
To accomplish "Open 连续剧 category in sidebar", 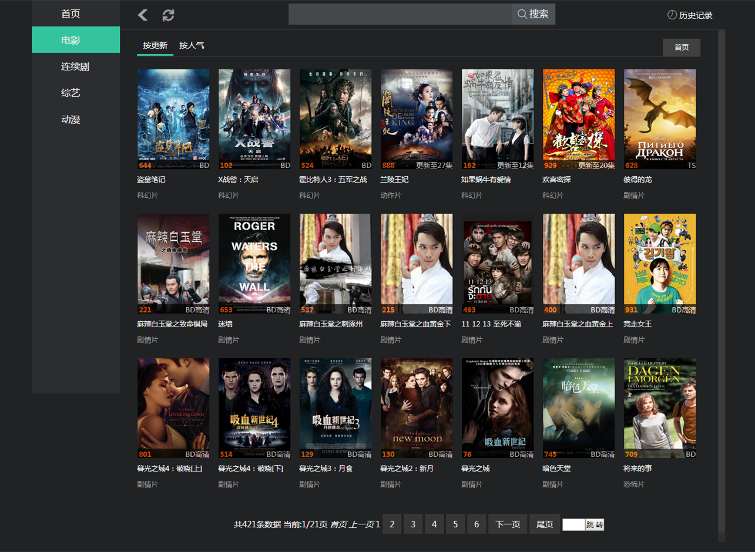I will [76, 66].
